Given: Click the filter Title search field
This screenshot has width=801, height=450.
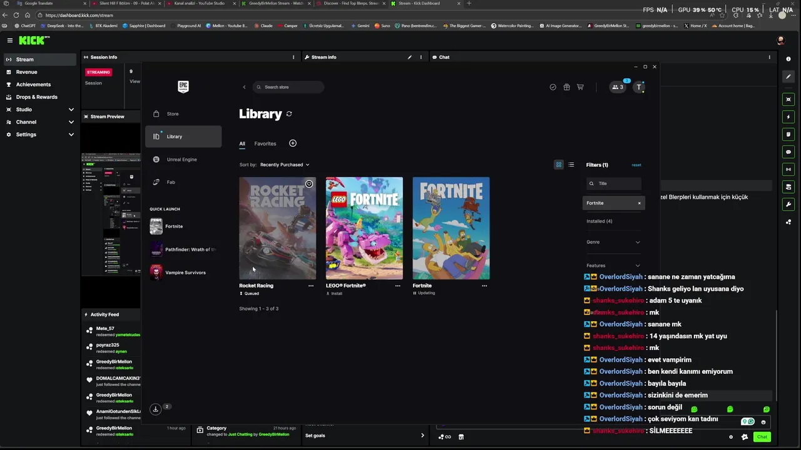Looking at the screenshot, I should [614, 183].
